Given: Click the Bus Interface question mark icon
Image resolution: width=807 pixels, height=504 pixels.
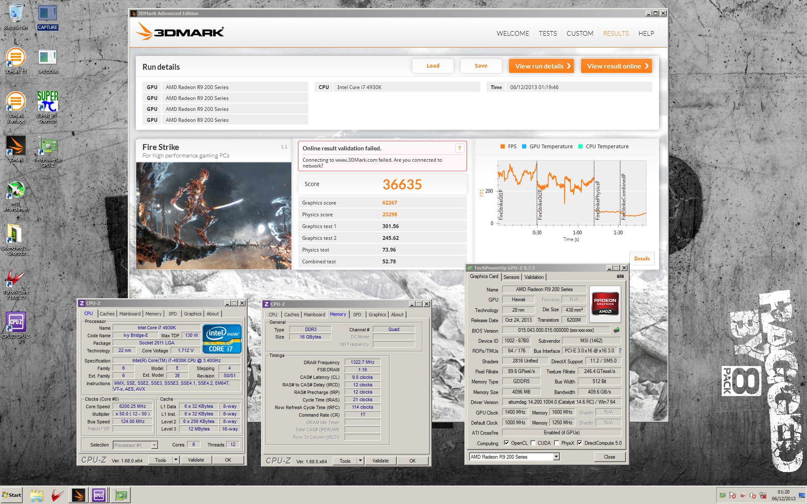Looking at the screenshot, I should tap(620, 351).
